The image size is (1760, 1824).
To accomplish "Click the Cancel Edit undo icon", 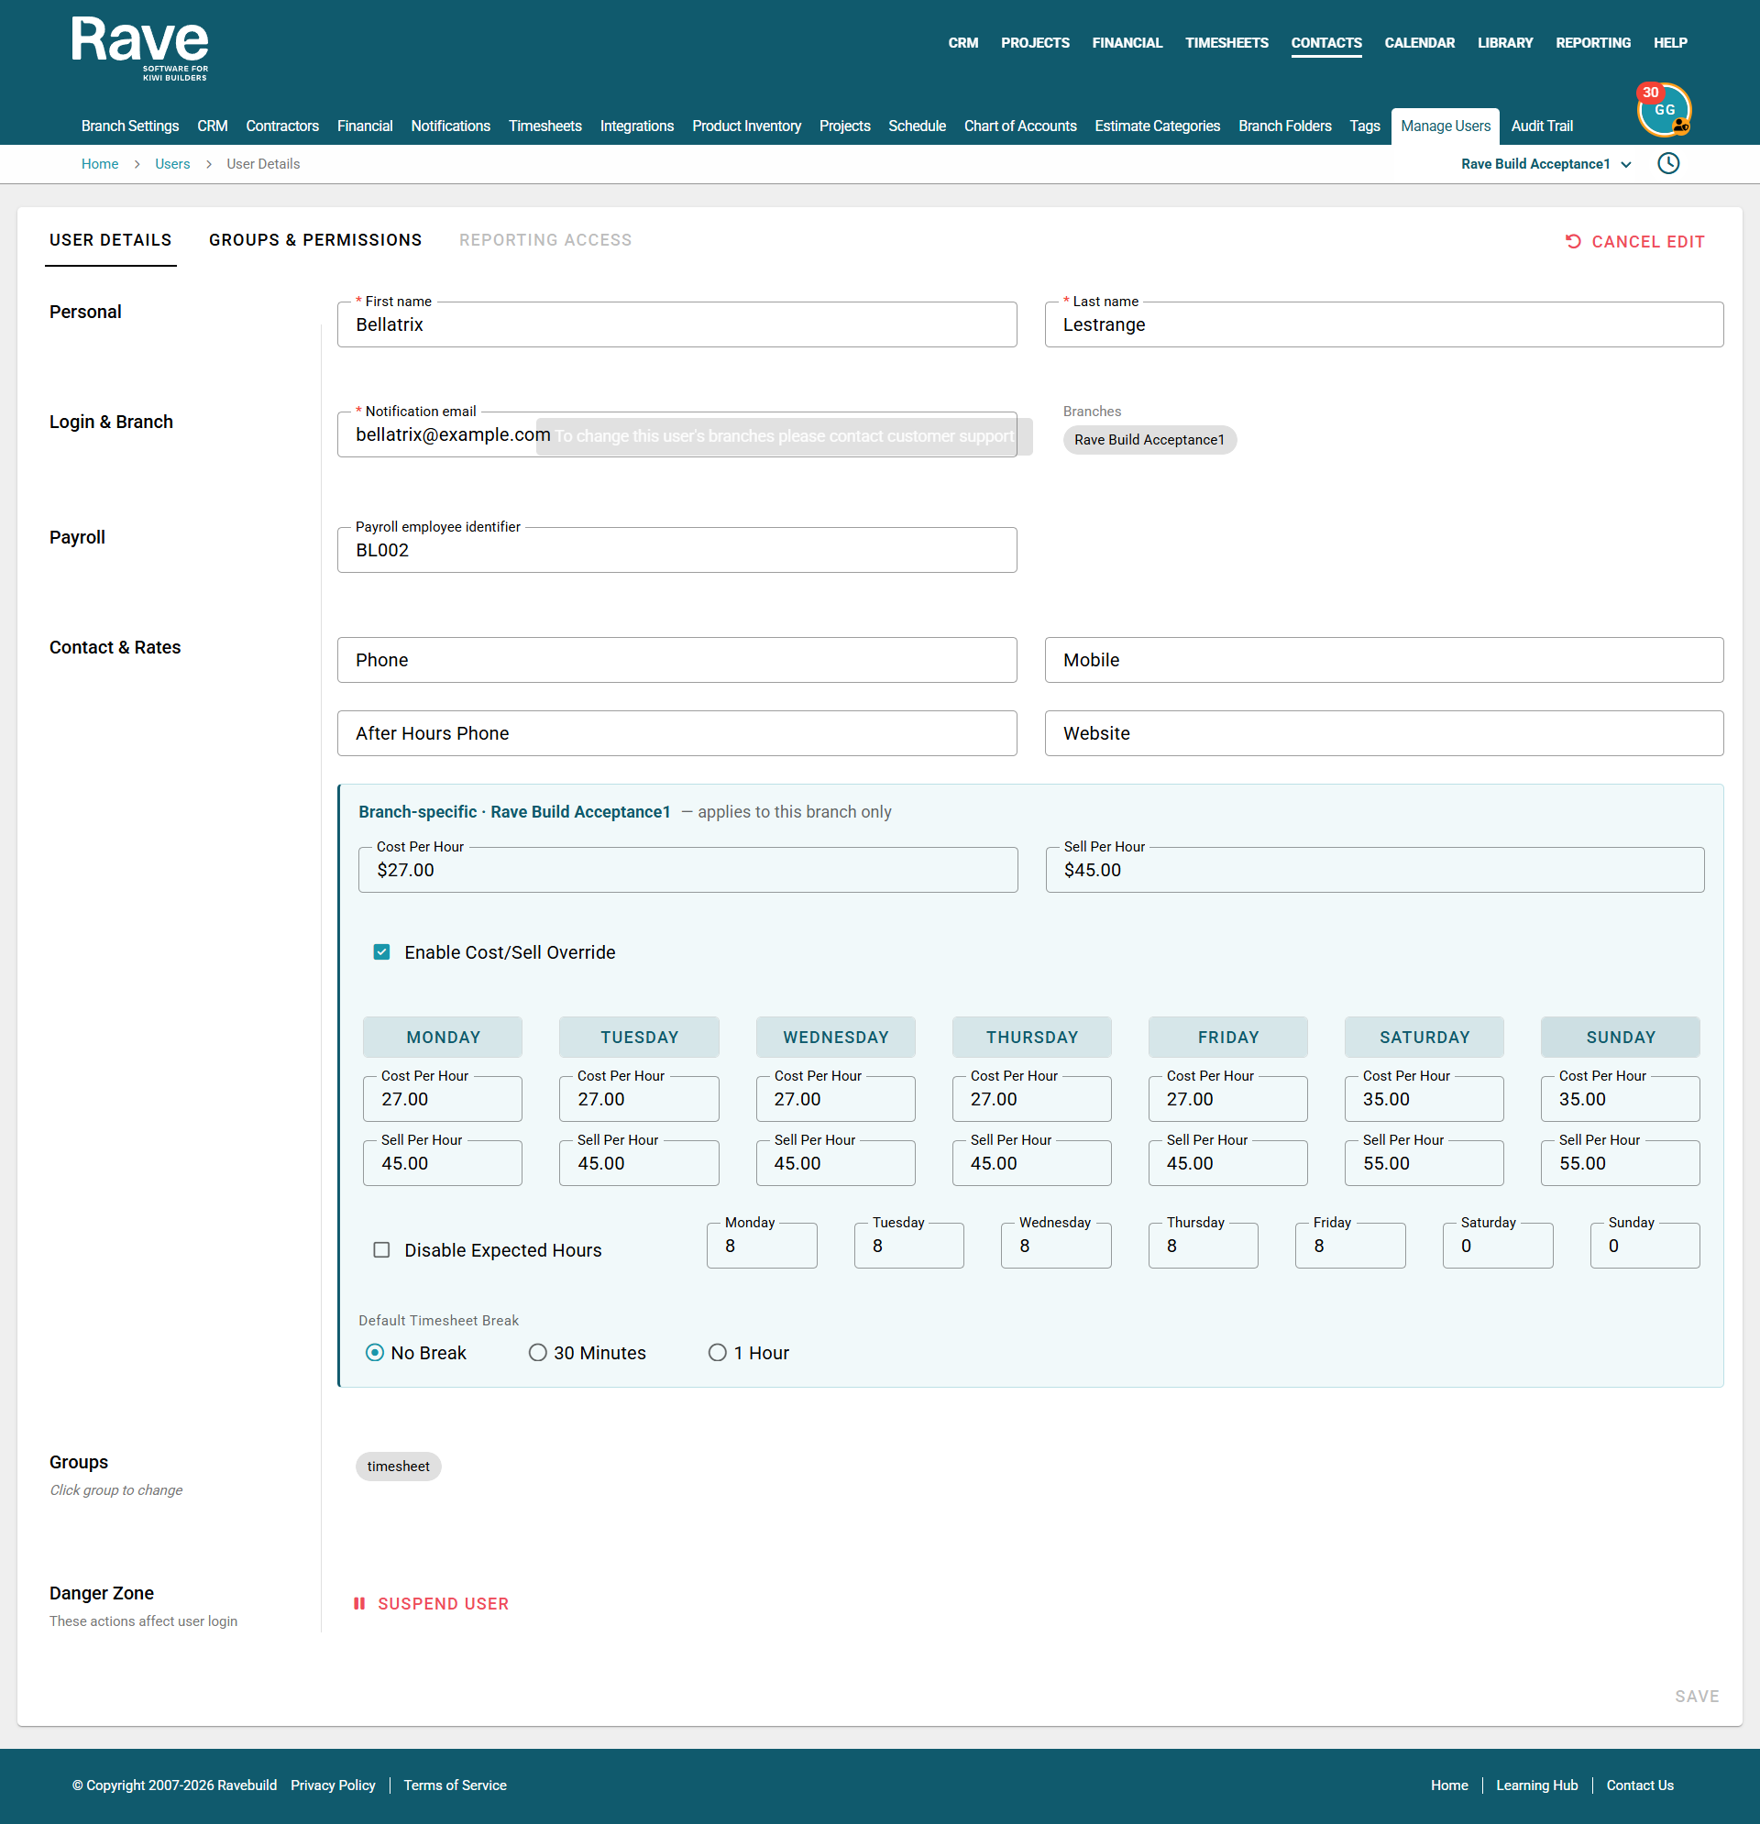I will pos(1573,242).
